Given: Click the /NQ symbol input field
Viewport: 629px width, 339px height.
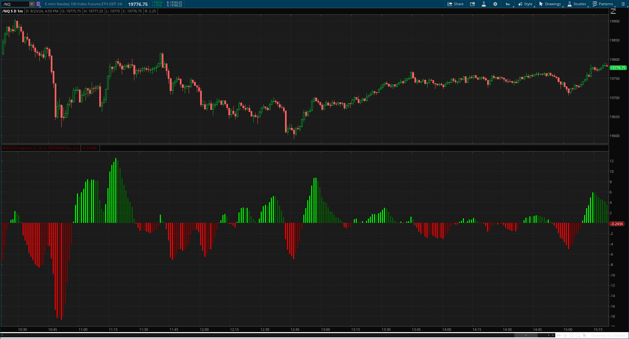Looking at the screenshot, I should coord(15,4).
